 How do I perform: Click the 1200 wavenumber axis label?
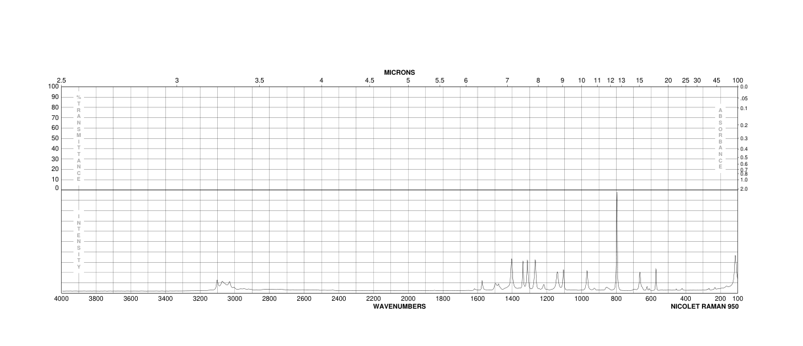(546, 299)
